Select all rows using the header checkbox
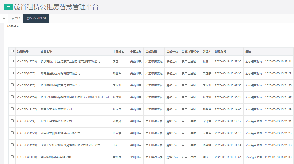Screen dimensions: 294x164 pyautogui.click(x=12, y=51)
